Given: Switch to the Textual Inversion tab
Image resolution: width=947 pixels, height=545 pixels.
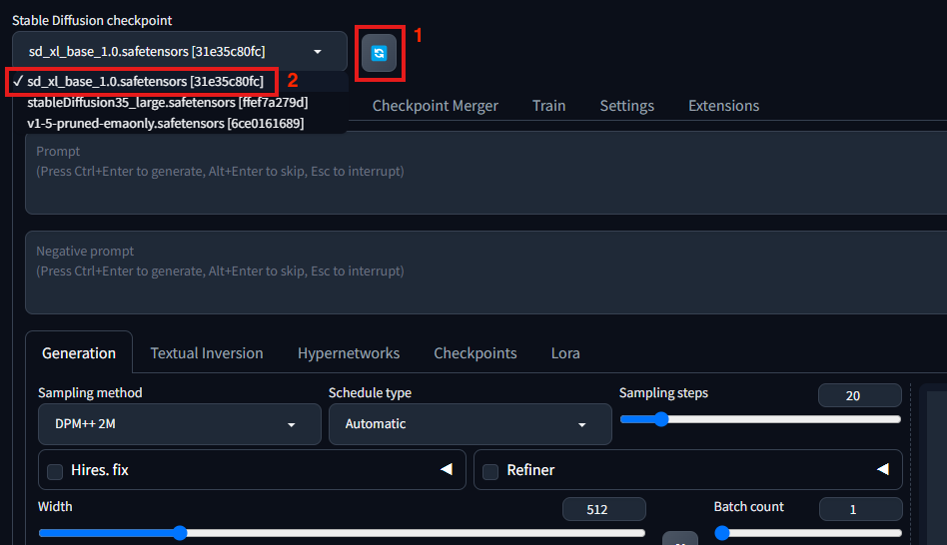Looking at the screenshot, I should [207, 353].
